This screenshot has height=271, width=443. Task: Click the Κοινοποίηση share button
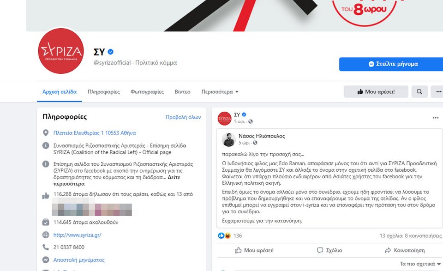(405, 250)
